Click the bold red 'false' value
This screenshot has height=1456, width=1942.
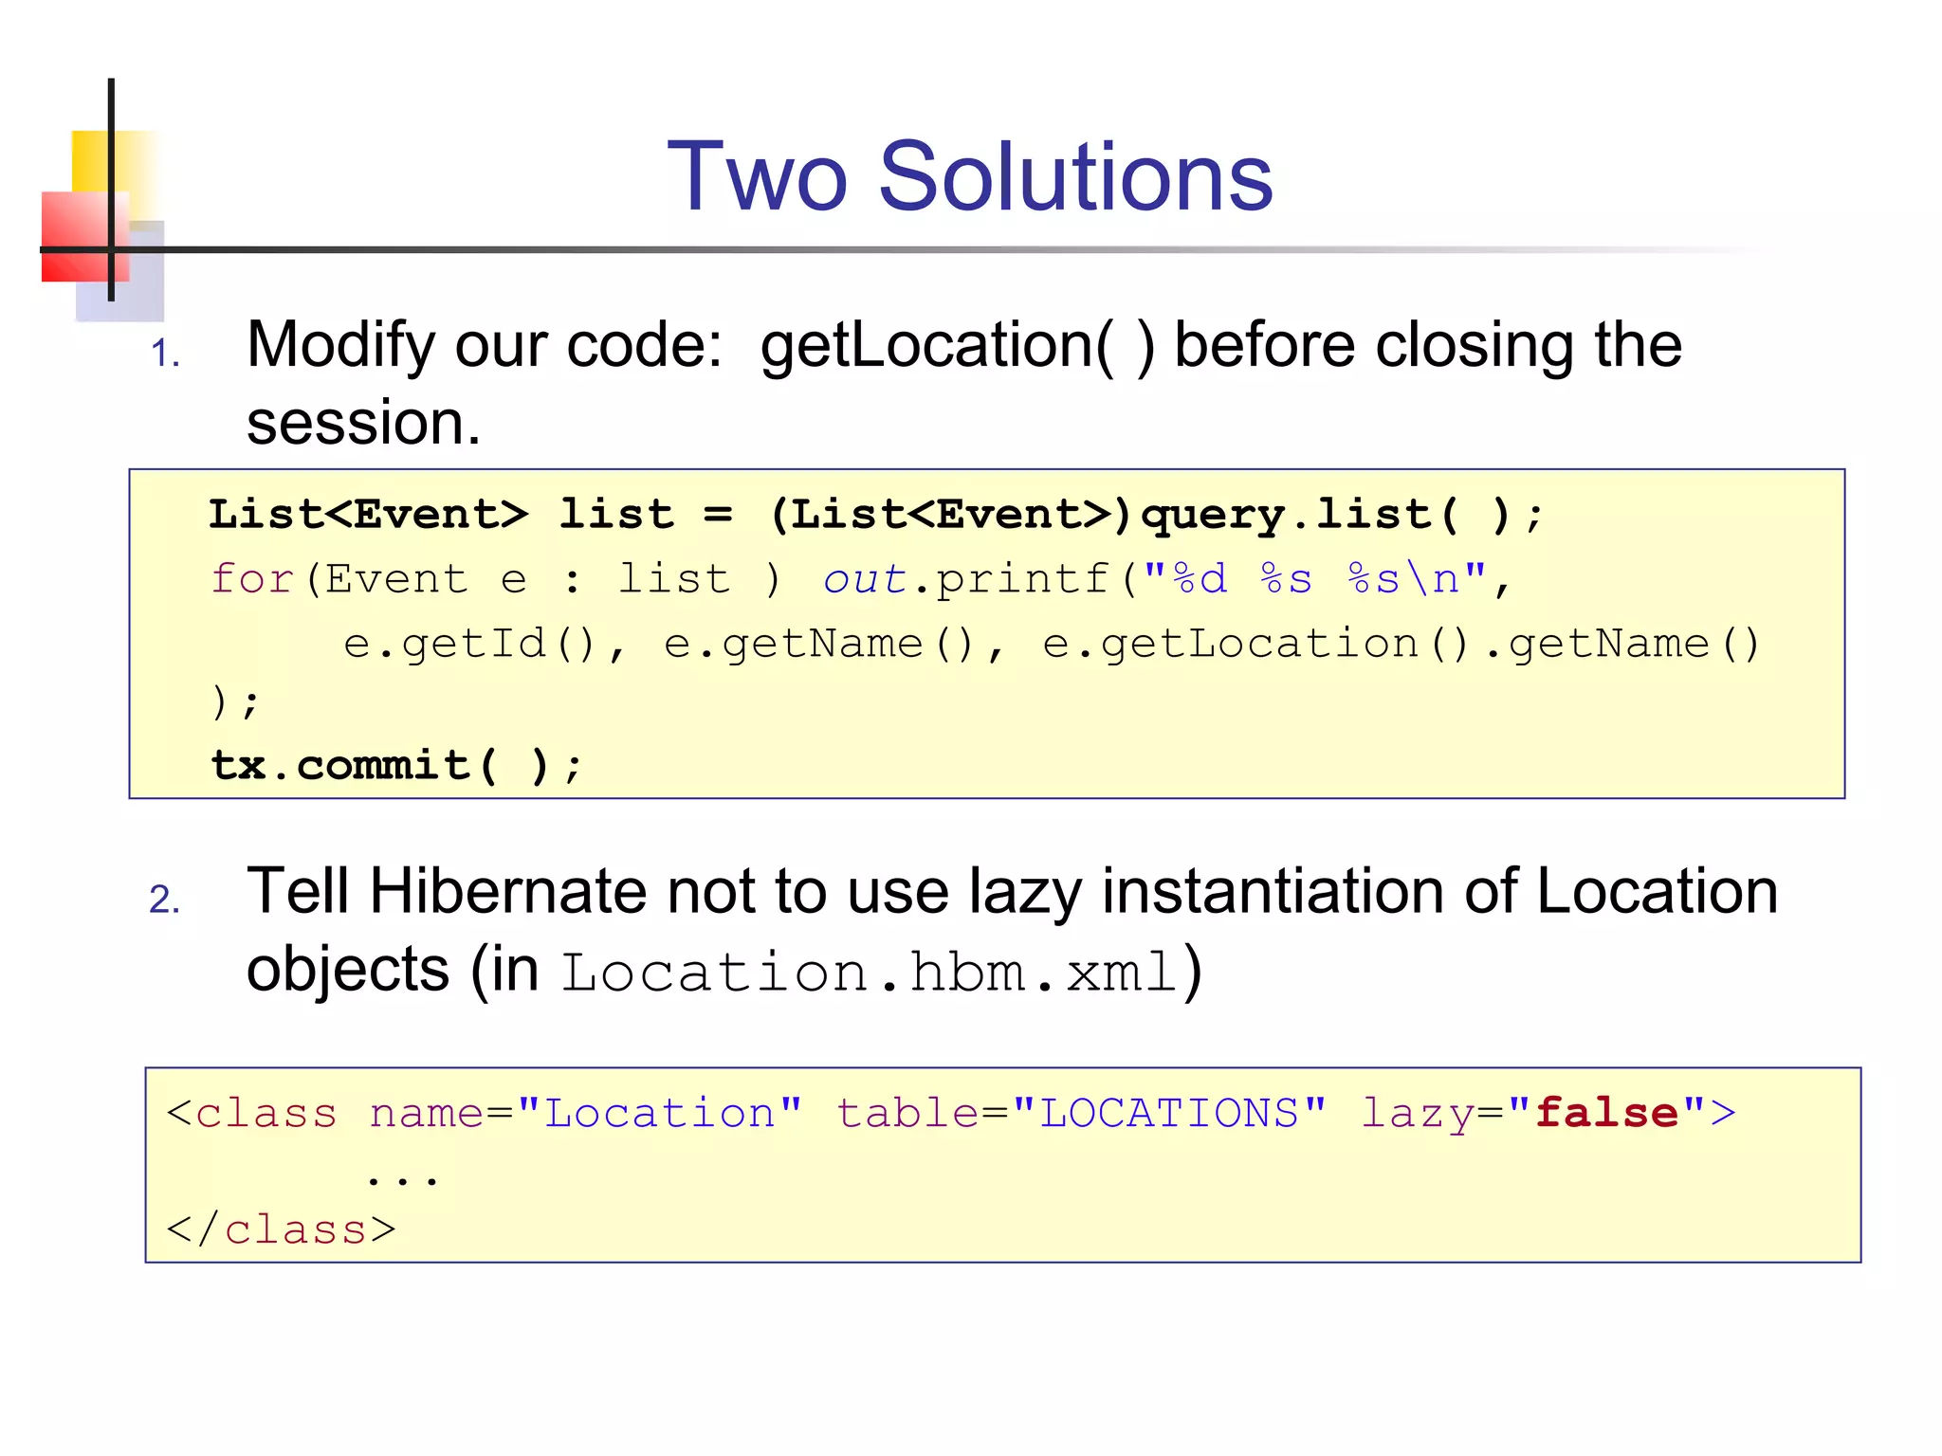pos(1607,1113)
